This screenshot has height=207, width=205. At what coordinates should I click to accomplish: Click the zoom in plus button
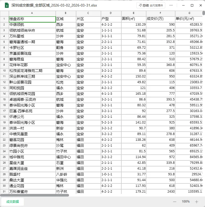pyautogui.click(x=197, y=202)
